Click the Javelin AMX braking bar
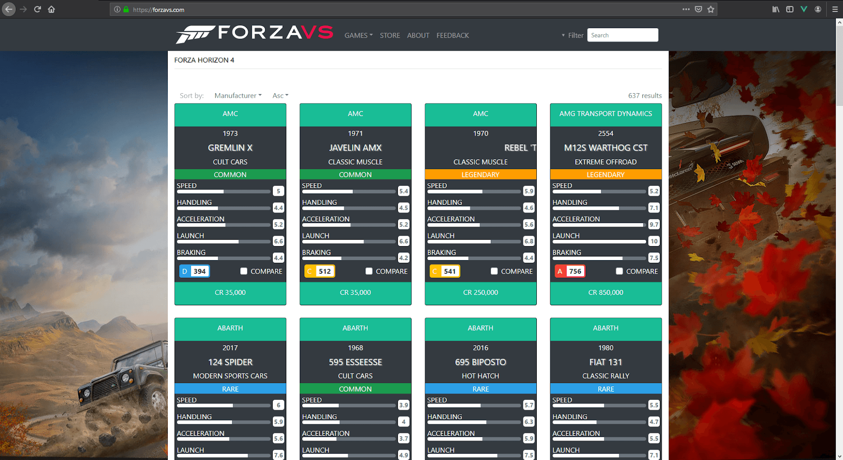843x460 pixels. [x=349, y=258]
